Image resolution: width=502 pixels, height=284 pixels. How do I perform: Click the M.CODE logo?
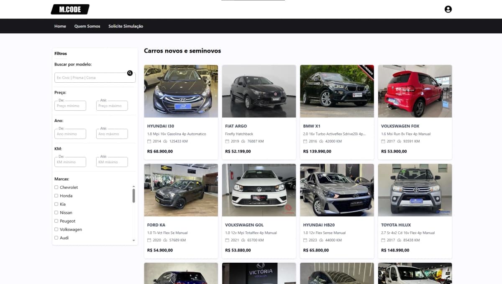point(70,9)
